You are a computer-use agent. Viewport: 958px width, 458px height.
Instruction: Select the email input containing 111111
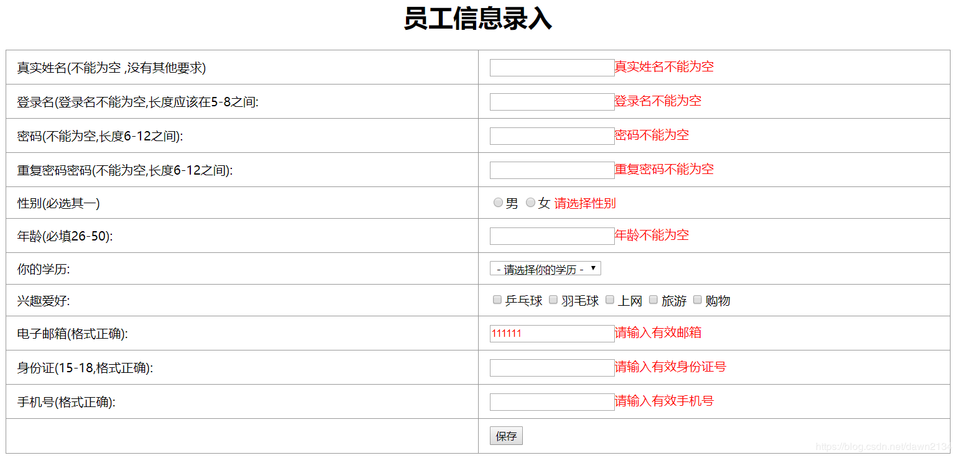point(551,333)
